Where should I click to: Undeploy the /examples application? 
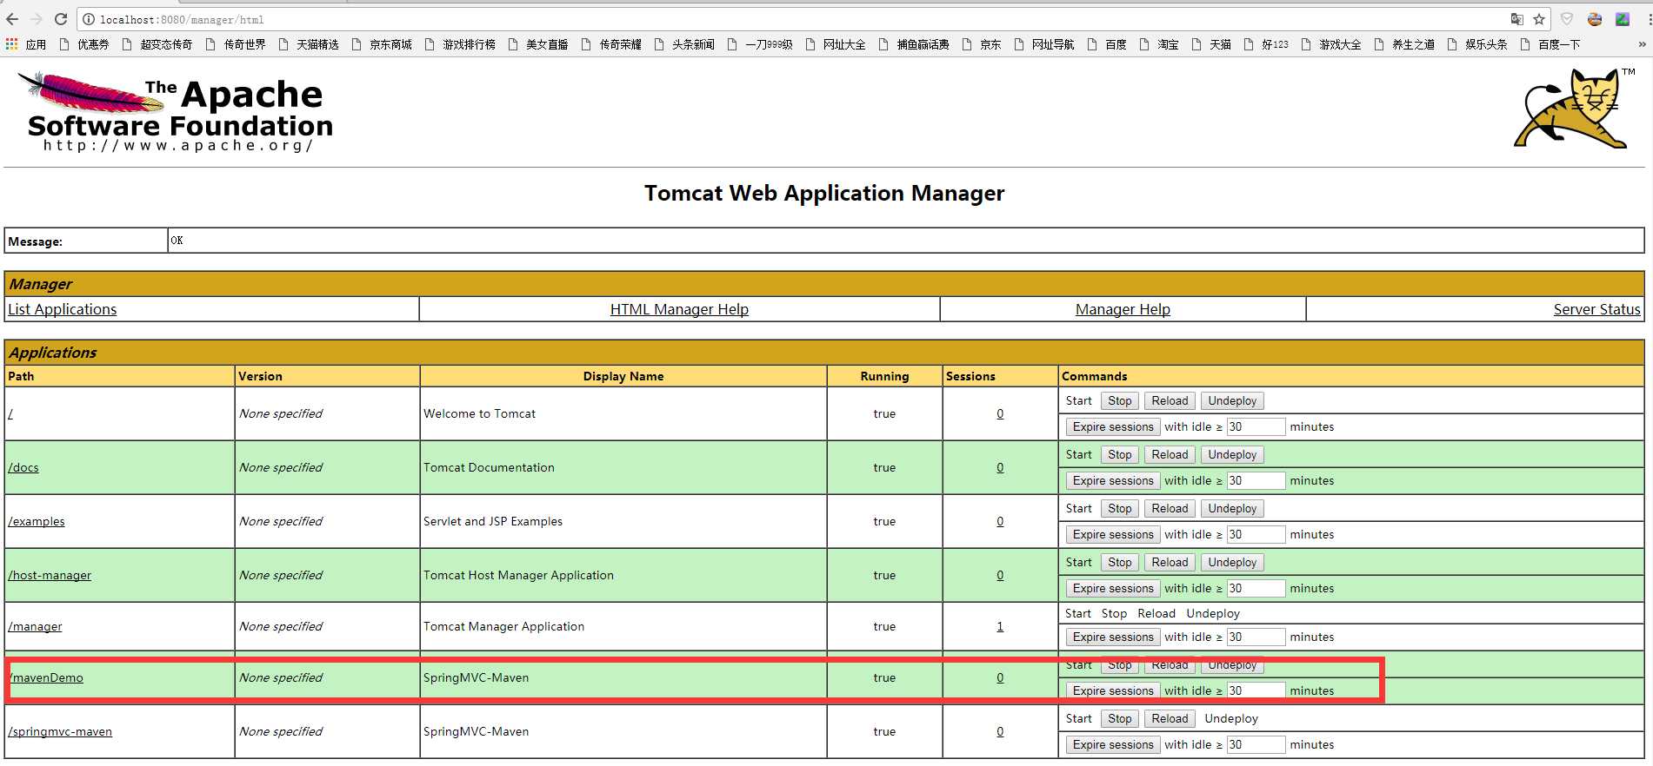[1232, 508]
